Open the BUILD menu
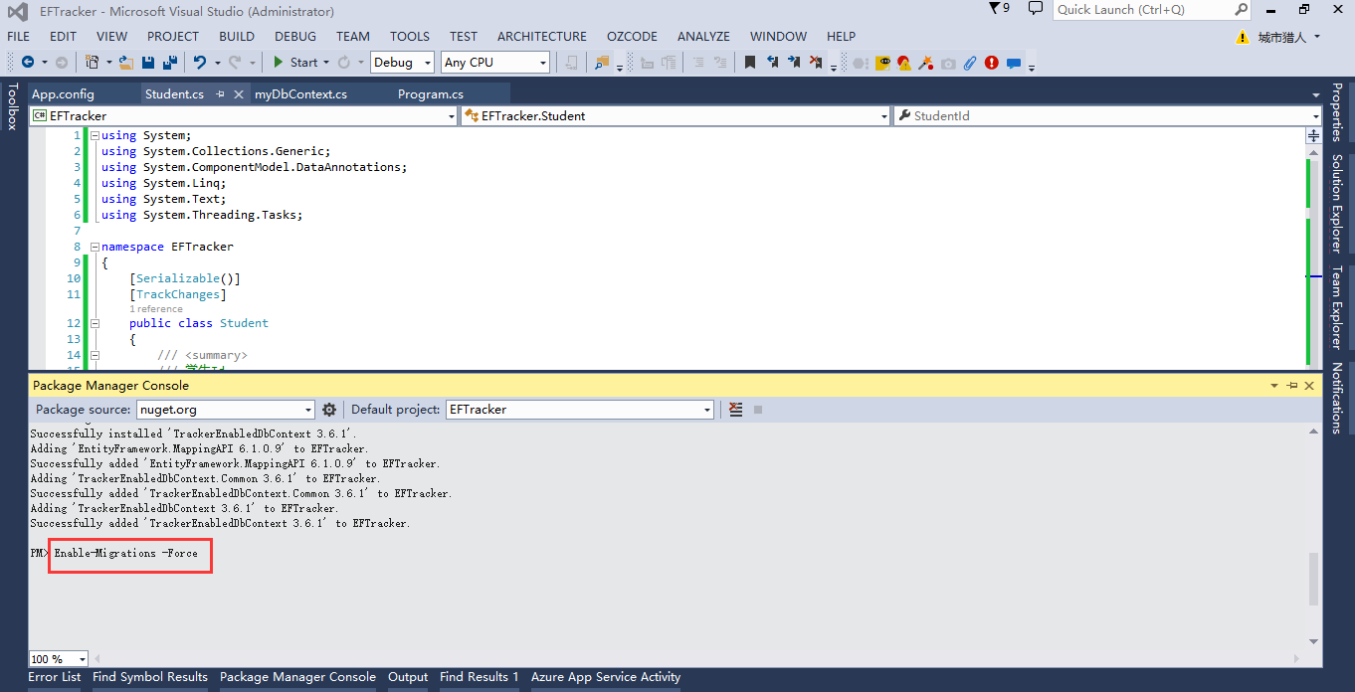The height and width of the screenshot is (692, 1355). click(x=237, y=37)
